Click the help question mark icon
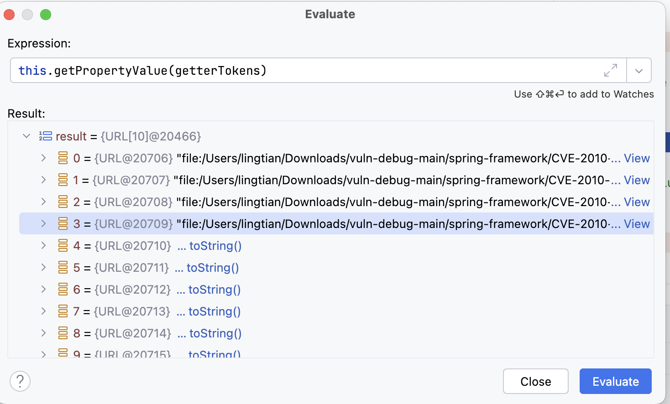The image size is (670, 404). point(20,381)
